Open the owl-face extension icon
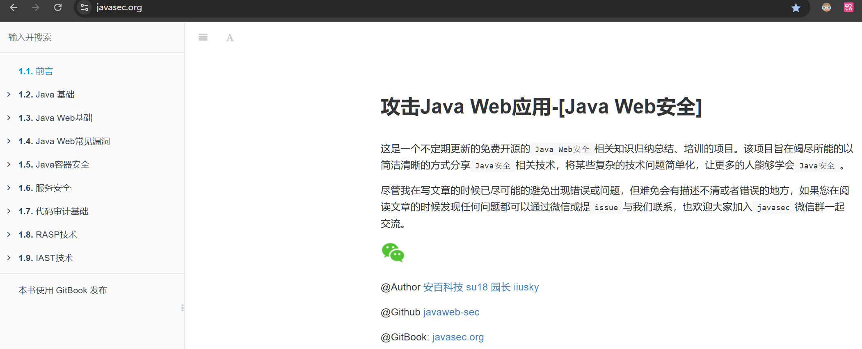 coord(826,7)
